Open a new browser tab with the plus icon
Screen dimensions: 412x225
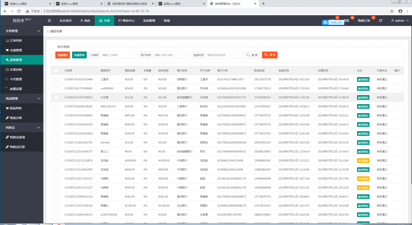[x=263, y=4]
